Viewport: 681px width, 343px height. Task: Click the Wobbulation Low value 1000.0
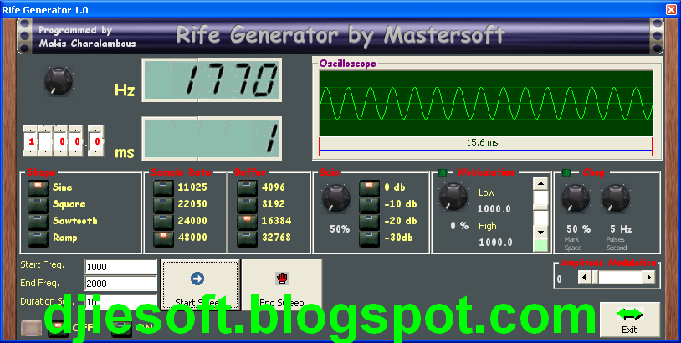tap(494, 209)
